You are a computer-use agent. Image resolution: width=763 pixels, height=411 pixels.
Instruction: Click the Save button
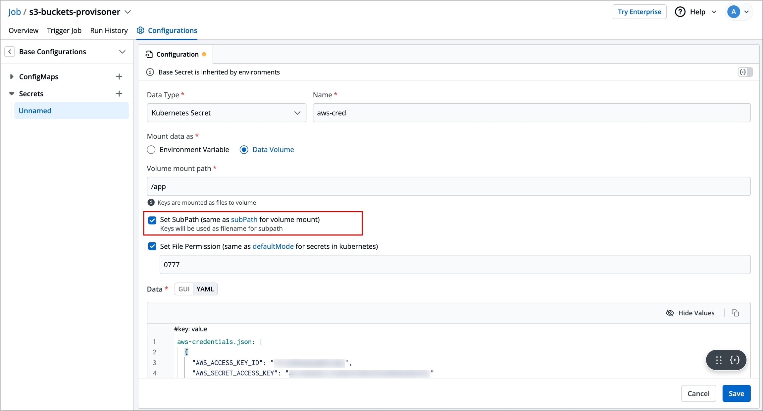point(736,393)
